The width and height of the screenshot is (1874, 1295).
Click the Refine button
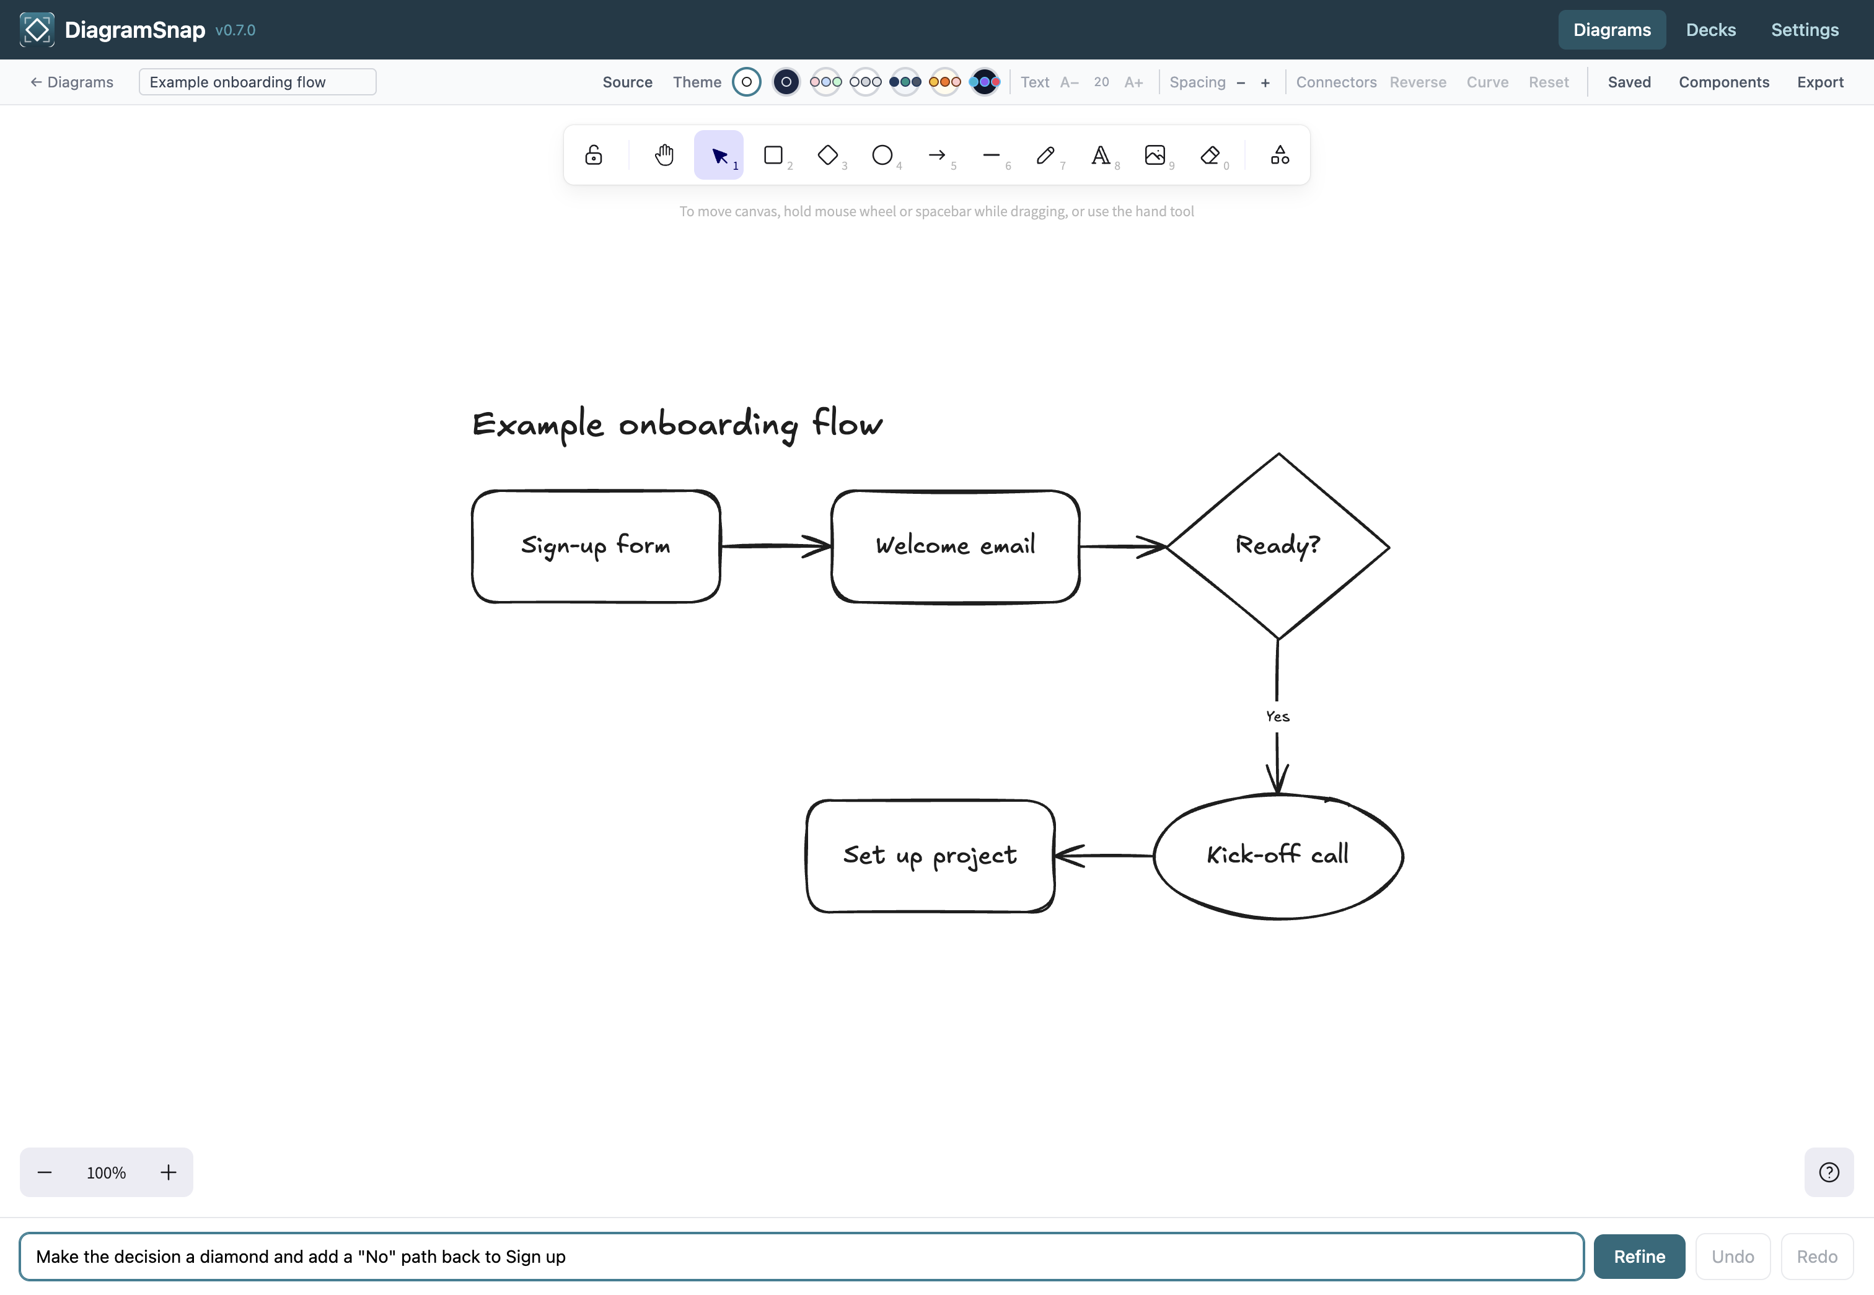[x=1639, y=1256]
